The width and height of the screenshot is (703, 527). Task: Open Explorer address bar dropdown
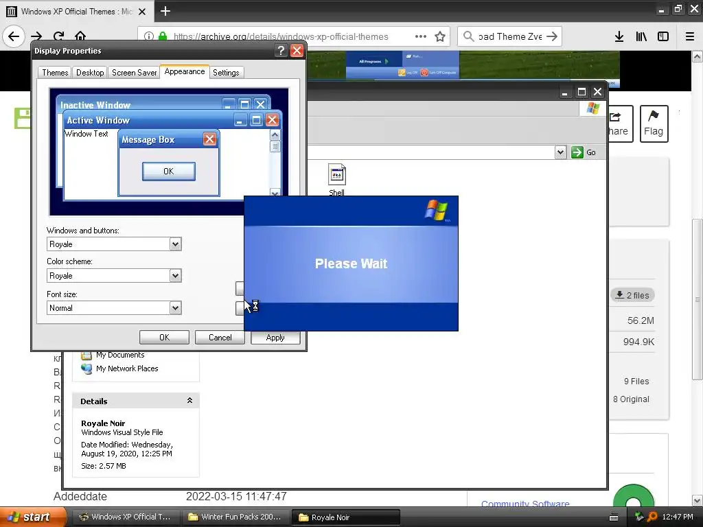coord(560,152)
